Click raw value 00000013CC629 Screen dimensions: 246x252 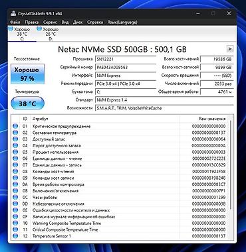click(209, 165)
